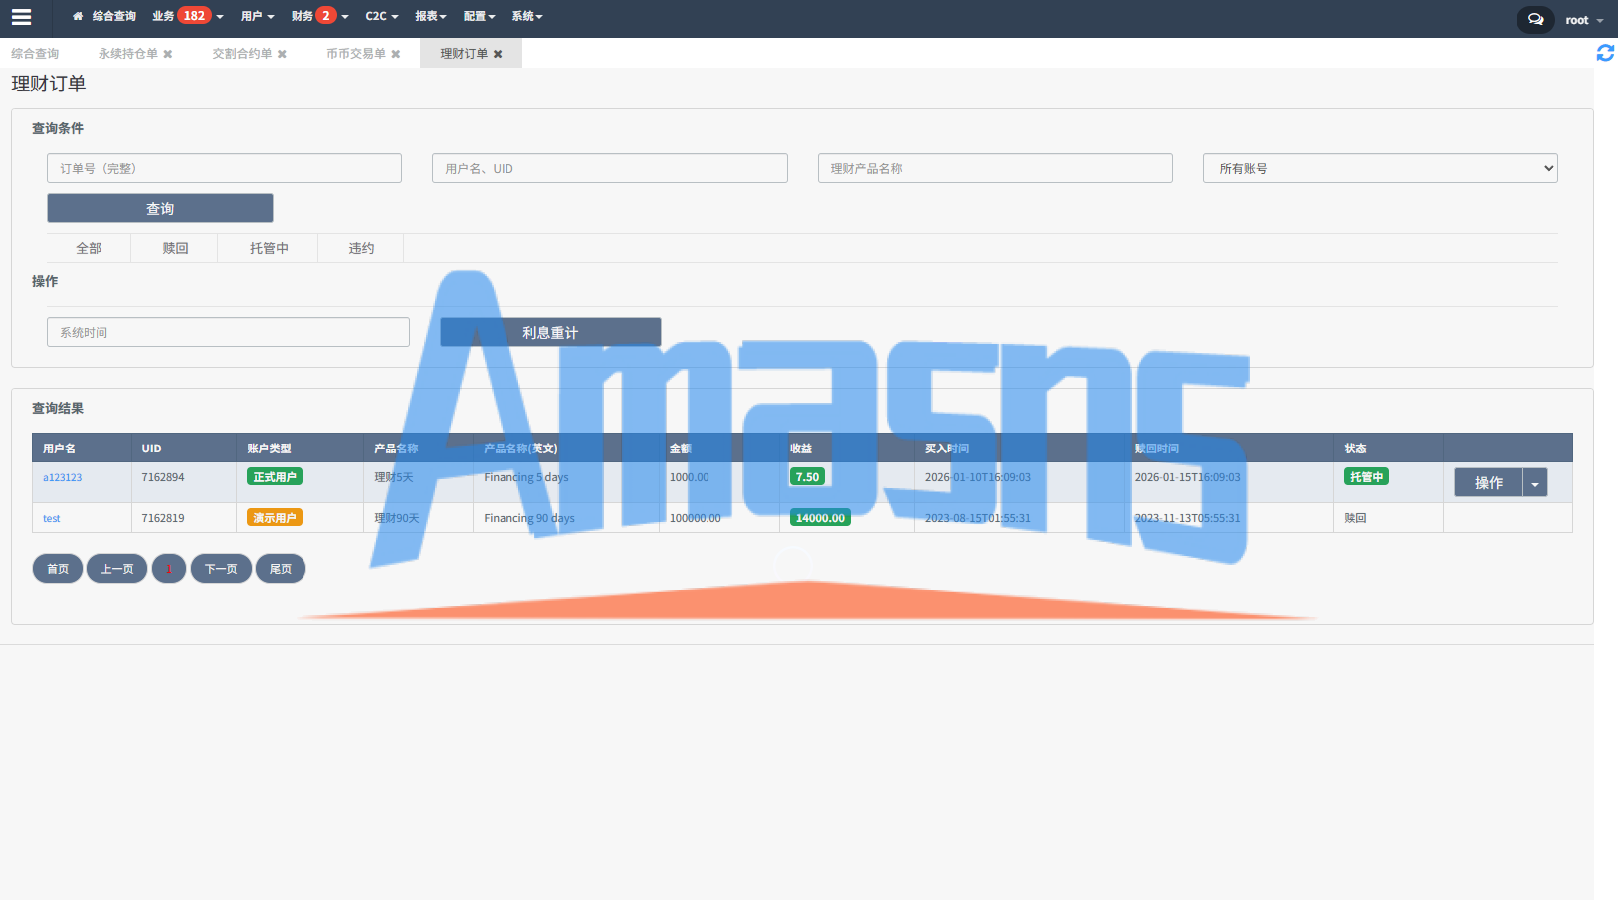Click the 查询 search button
The width and height of the screenshot is (1618, 900).
tap(160, 208)
